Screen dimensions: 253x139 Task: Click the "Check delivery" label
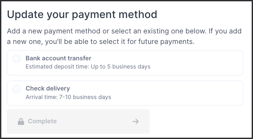pyautogui.click(x=48, y=89)
